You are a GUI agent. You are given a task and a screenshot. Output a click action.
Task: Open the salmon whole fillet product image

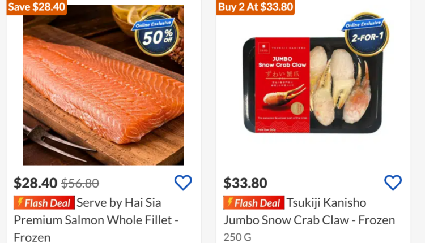point(104,85)
